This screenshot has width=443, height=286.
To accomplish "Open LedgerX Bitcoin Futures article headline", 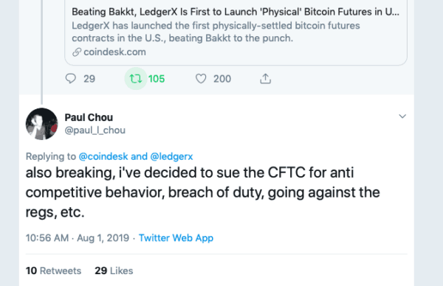I will click(236, 12).
